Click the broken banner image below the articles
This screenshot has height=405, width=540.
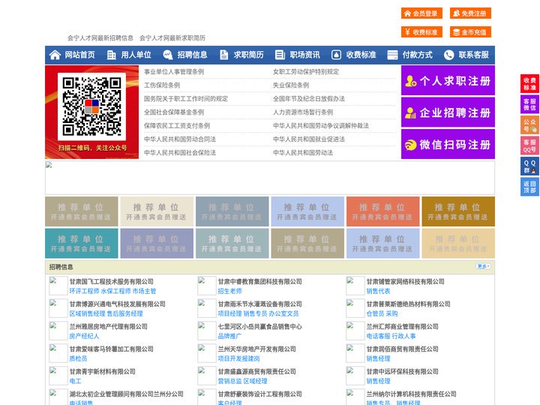pyautogui.click(x=270, y=178)
